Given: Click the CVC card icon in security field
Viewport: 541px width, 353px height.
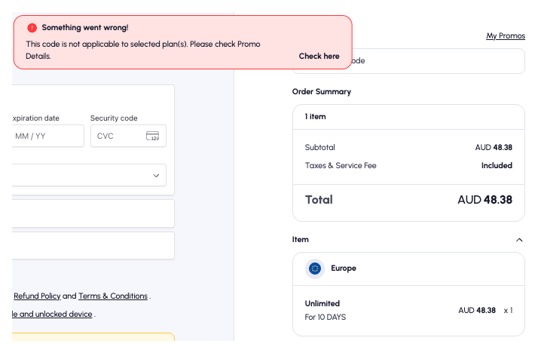Looking at the screenshot, I should point(152,136).
